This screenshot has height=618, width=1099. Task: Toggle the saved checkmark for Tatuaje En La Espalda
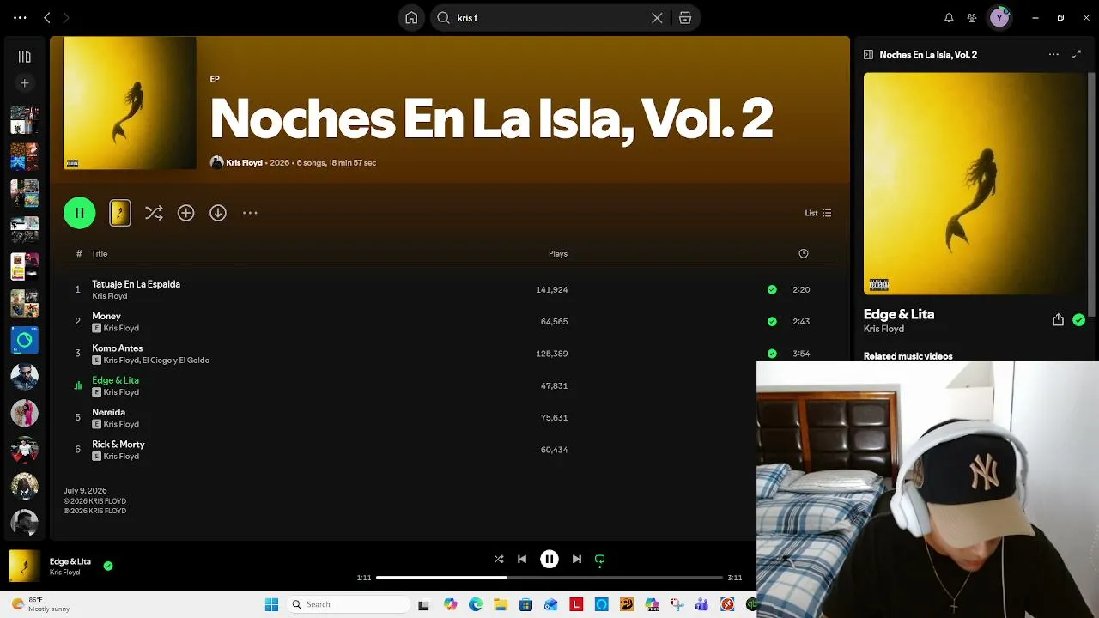click(x=772, y=289)
